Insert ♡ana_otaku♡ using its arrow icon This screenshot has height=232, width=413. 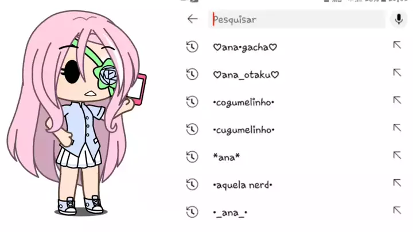[x=397, y=73]
